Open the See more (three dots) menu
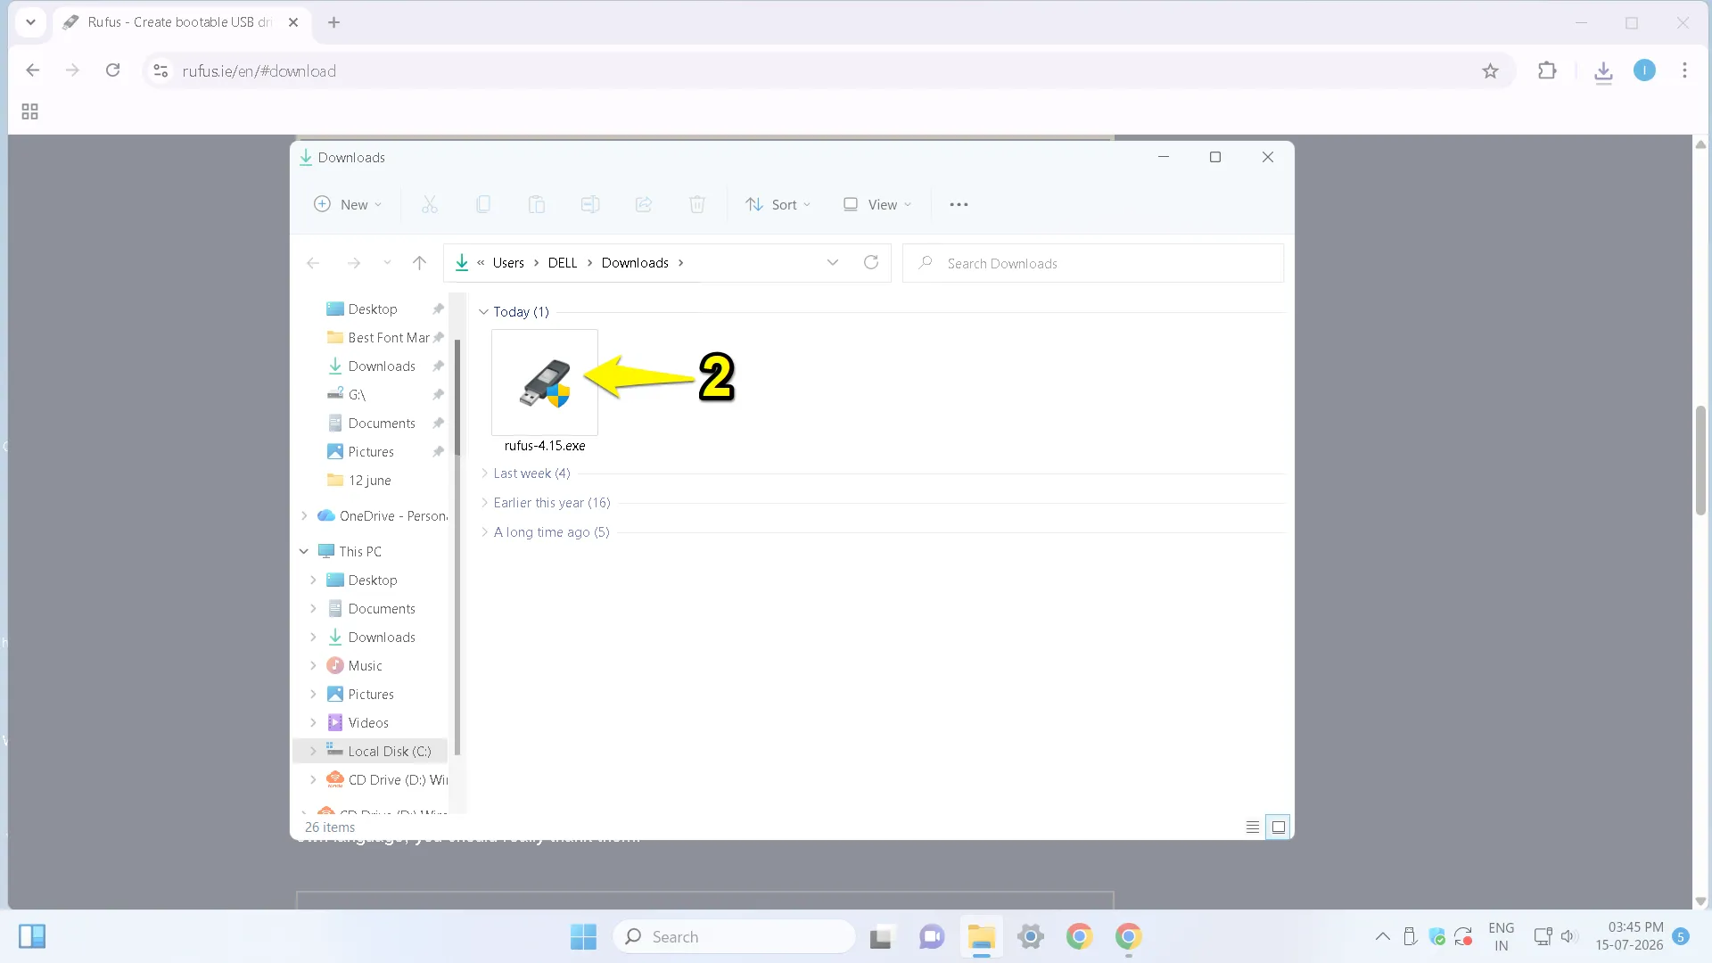Screen dimensions: 1712x963 pos(959,204)
